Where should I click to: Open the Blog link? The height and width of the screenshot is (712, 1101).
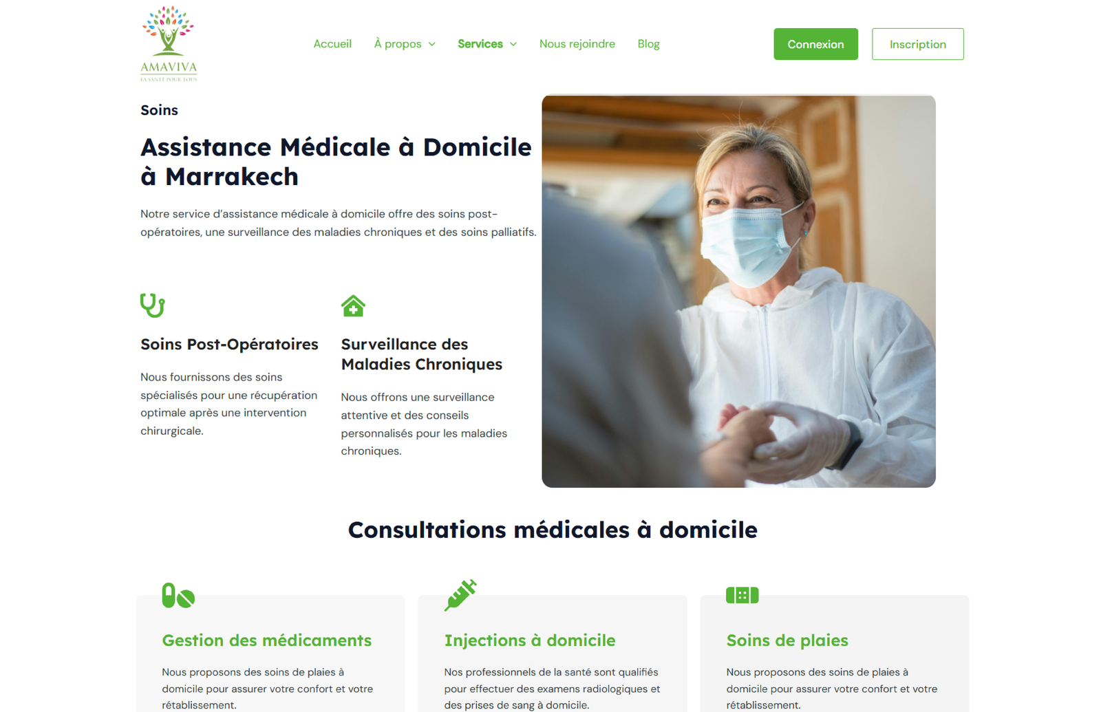tap(648, 44)
